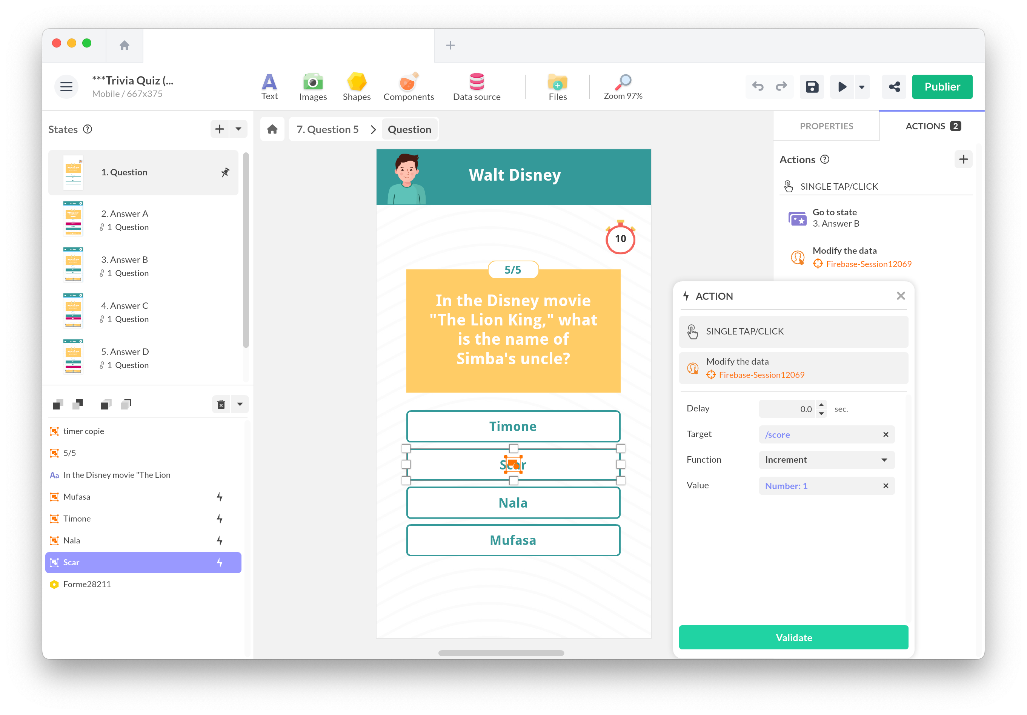The image size is (1027, 715).
Task: Delete layer with trash icon
Action: 221,404
